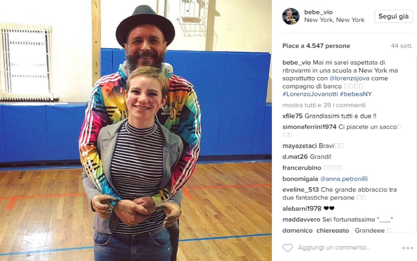View the 4.547 persone likes list

pyautogui.click(x=328, y=46)
